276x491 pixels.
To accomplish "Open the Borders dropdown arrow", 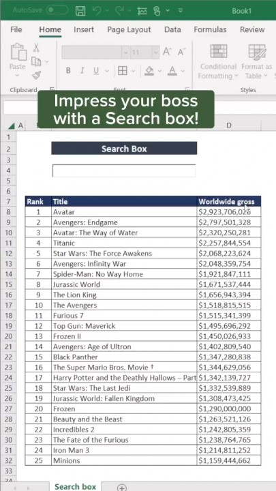I will pos(133,71).
